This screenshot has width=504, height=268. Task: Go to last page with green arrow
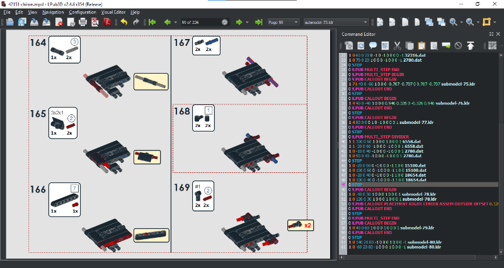tap(258, 23)
